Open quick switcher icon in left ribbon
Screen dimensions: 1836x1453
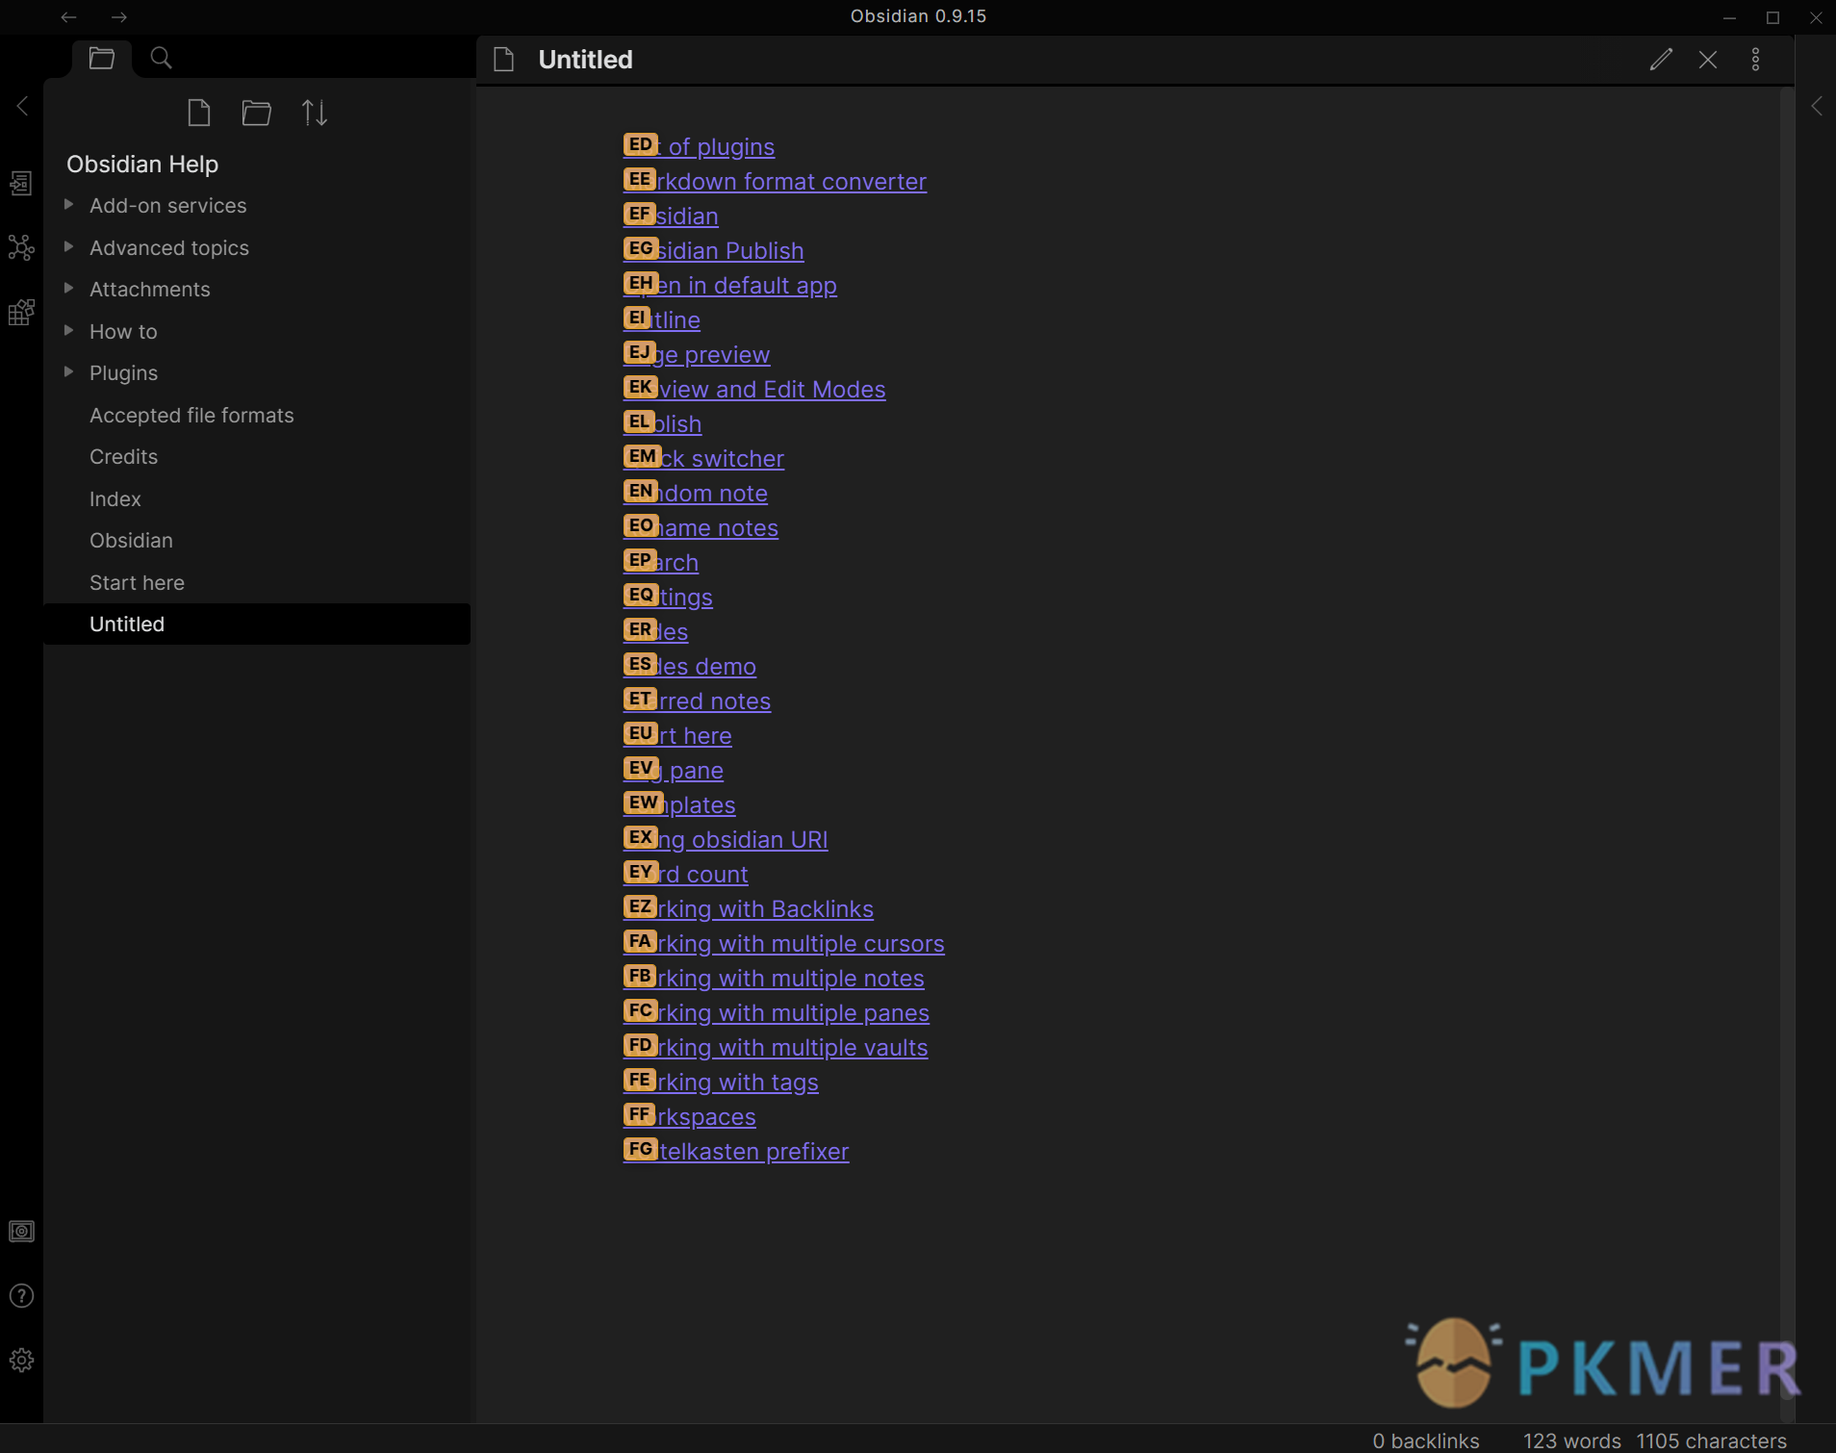click(21, 183)
